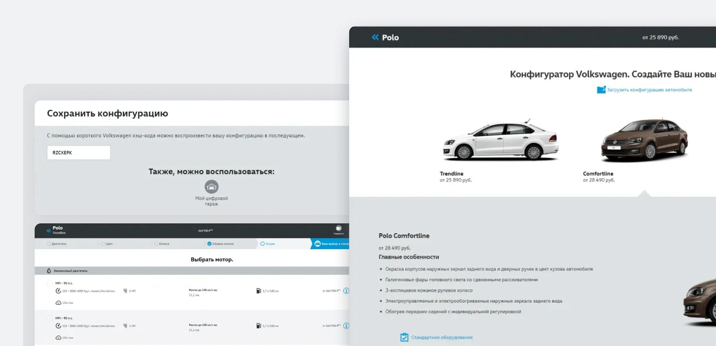Click the Мой цифровой гараж garage icon

211,187
